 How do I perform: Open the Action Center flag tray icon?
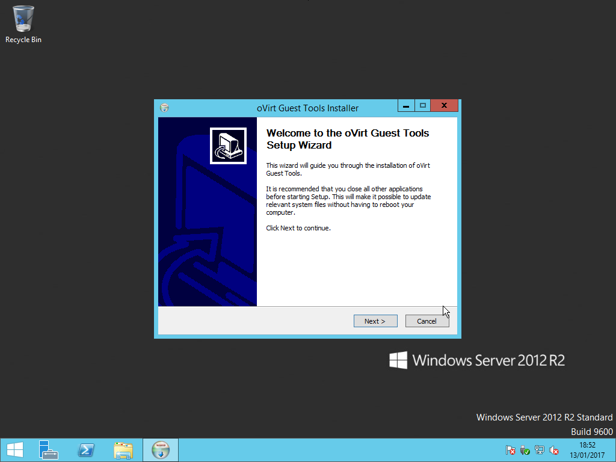click(x=511, y=450)
